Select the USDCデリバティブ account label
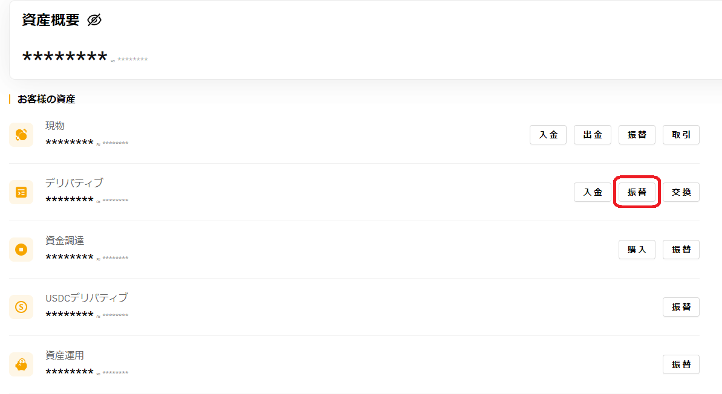 click(x=86, y=298)
